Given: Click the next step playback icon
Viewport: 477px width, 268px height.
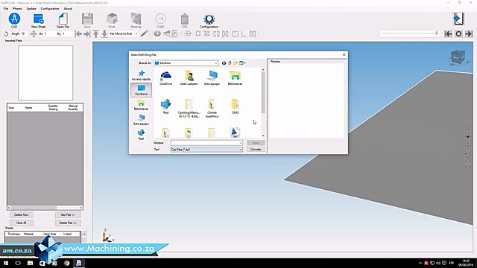Looking at the screenshot, I should pos(469,33).
